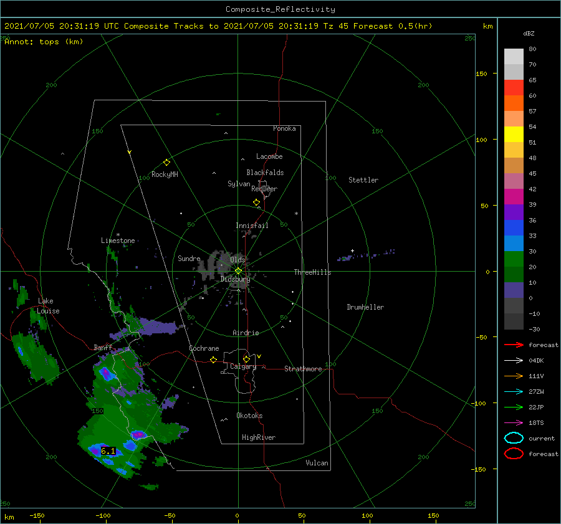Screen dimensions: 561x524
Task: Click the Vulcan label
Action: click(x=317, y=463)
